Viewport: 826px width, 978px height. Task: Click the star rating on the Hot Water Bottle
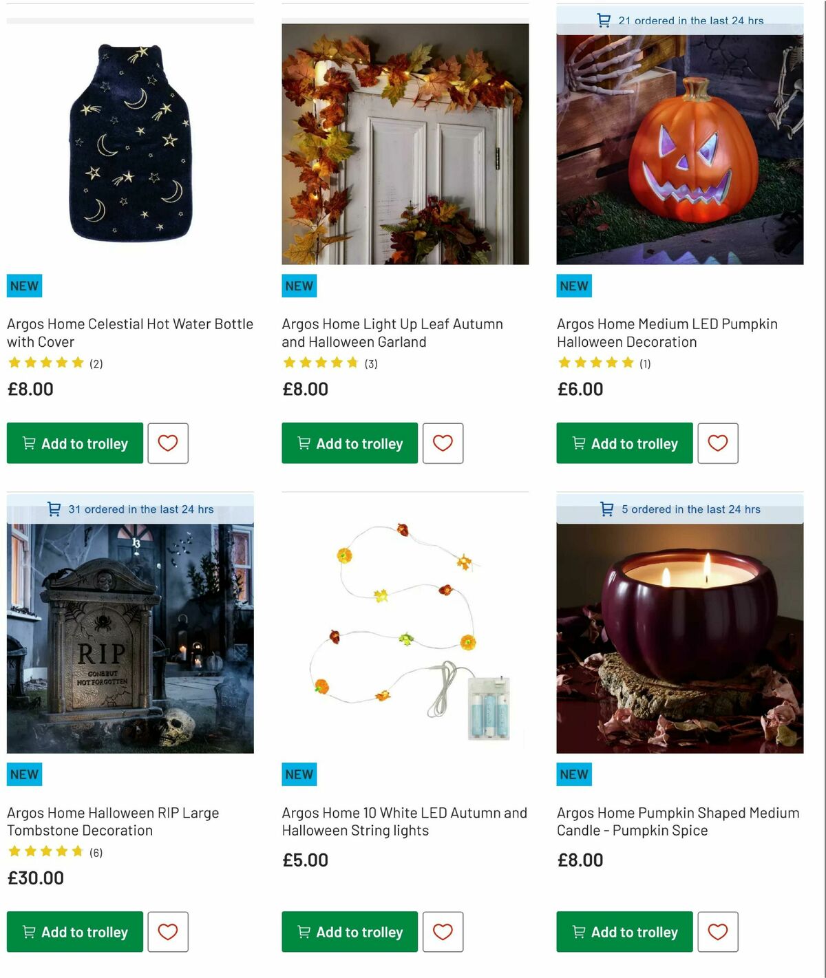tap(45, 362)
